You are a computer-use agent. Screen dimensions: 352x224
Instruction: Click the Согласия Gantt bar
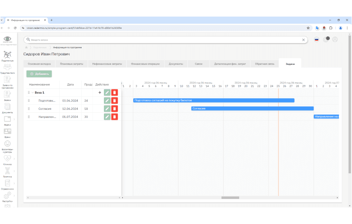tap(252, 108)
